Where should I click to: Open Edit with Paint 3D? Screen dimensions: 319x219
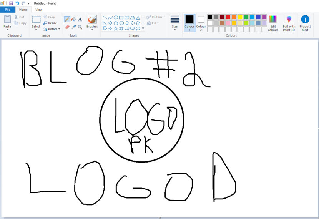(x=289, y=23)
